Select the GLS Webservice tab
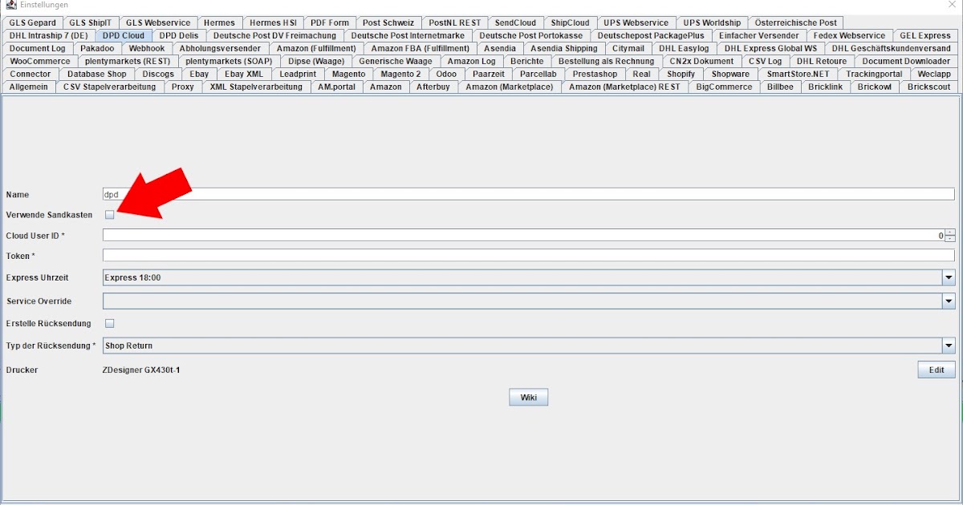Screen dimensions: 963x505 coord(157,22)
